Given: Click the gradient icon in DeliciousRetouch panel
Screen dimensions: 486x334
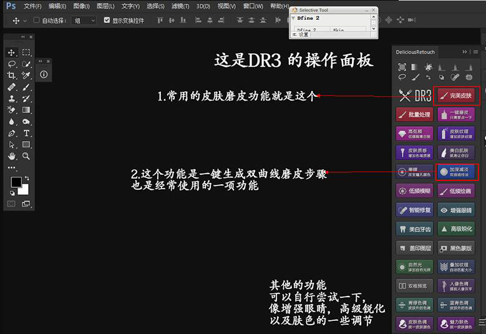Looking at the screenshot, I should 414,67.
